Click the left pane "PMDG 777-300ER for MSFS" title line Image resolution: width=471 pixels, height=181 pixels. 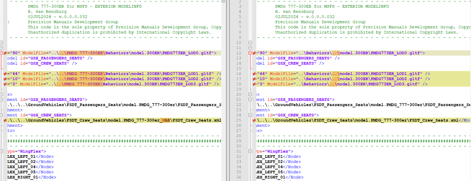85,7
